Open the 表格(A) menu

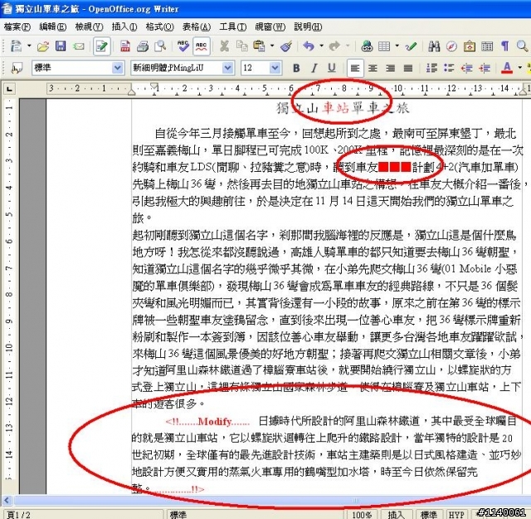point(197,27)
